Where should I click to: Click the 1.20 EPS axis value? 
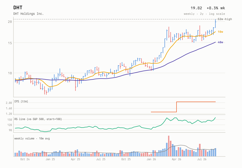tap(9, 114)
